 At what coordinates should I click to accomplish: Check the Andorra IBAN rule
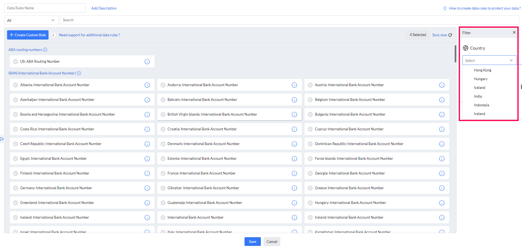coord(163,85)
